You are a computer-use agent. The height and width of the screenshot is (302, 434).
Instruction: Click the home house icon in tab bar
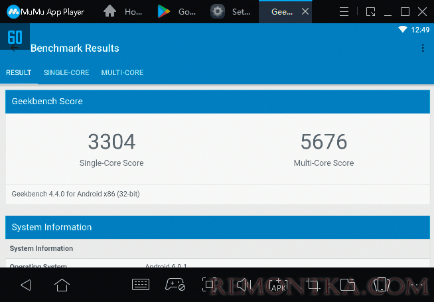109,12
